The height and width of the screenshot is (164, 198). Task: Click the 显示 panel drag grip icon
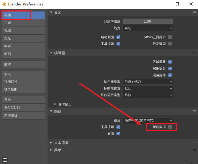[x=194, y=12]
